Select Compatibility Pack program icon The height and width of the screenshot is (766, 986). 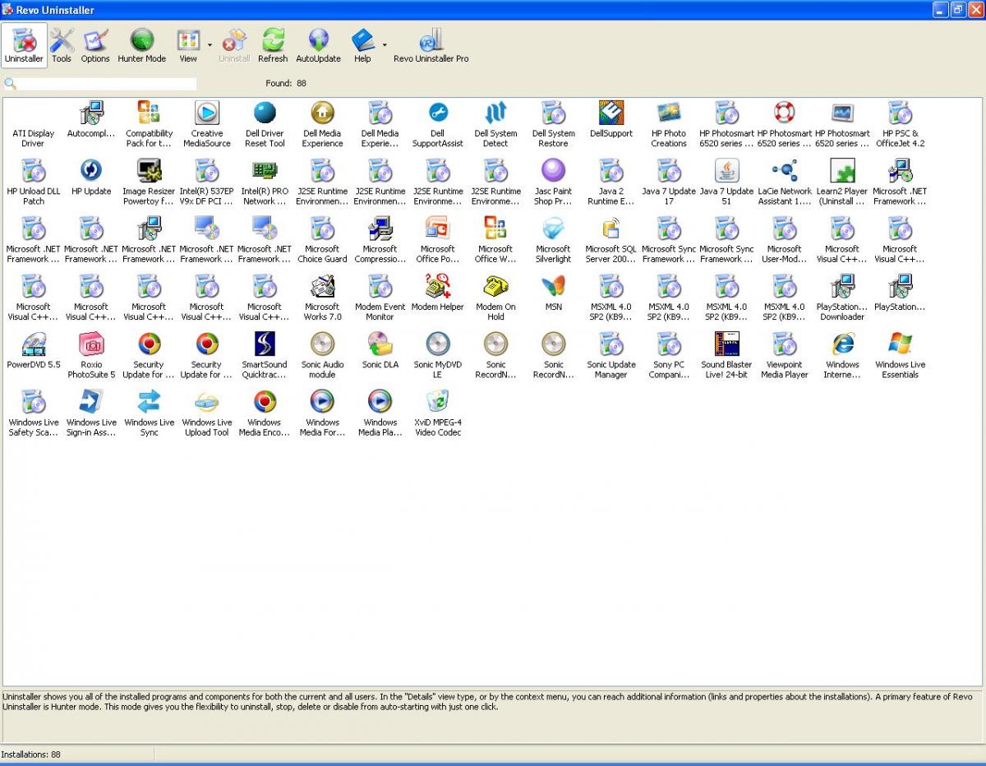[149, 113]
